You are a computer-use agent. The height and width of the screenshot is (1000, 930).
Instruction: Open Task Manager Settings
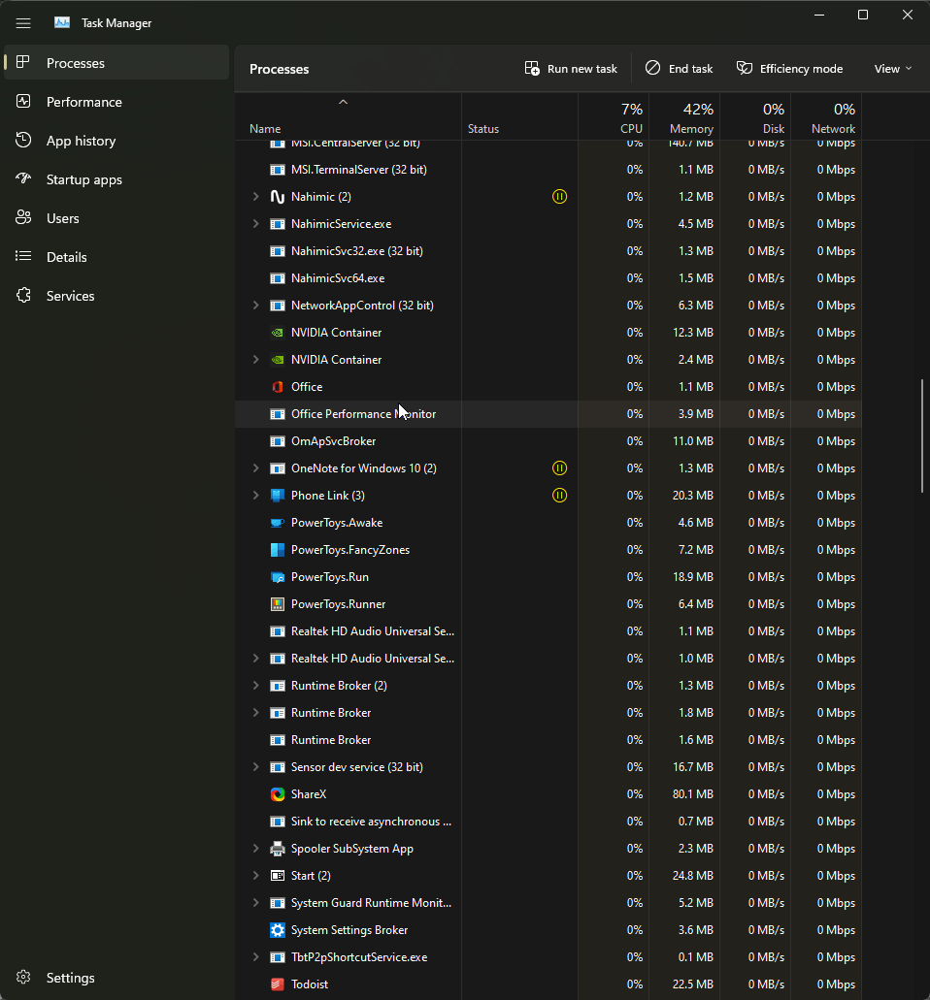click(116, 978)
